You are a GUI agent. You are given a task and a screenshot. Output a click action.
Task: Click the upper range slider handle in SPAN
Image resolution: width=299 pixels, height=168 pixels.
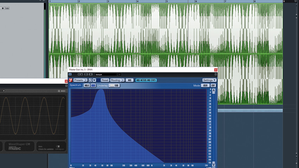coord(214,93)
